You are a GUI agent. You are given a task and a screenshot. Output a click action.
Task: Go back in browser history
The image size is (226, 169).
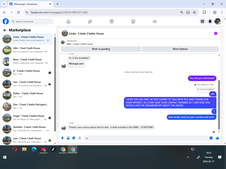[x=5, y=12]
